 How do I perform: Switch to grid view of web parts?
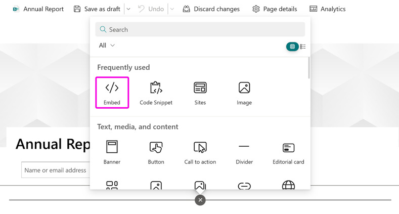click(292, 47)
